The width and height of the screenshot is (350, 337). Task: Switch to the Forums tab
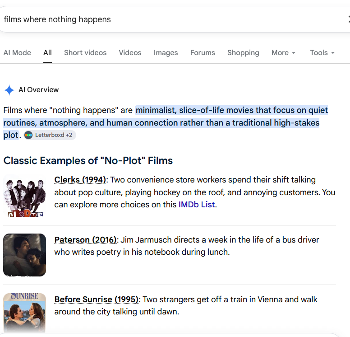(x=203, y=53)
